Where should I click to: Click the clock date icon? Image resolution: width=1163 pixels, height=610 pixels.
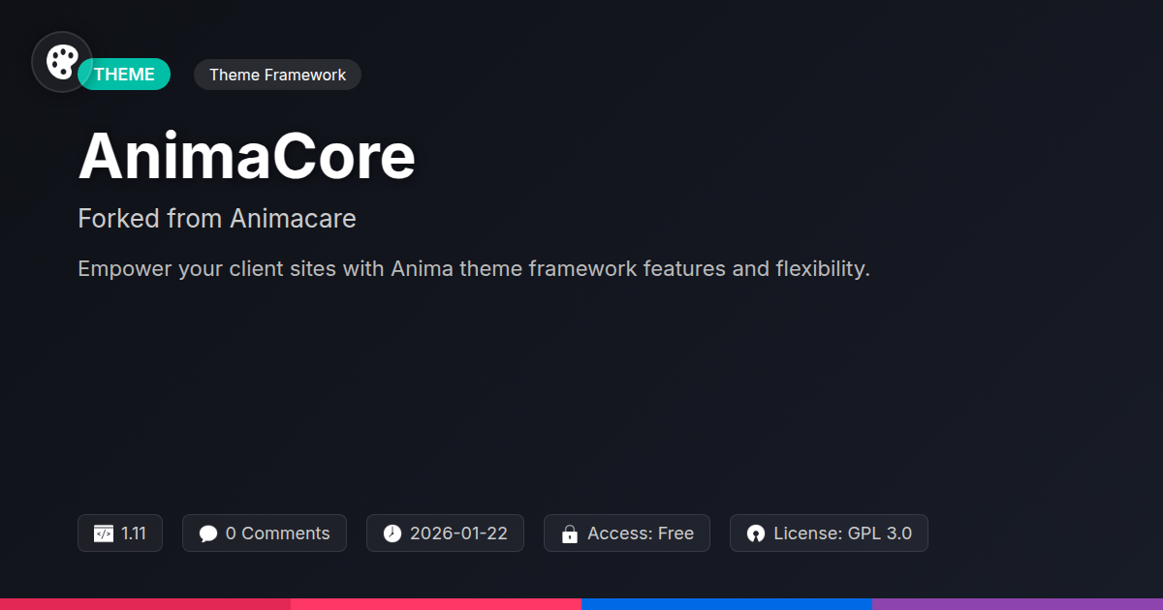pyautogui.click(x=392, y=534)
